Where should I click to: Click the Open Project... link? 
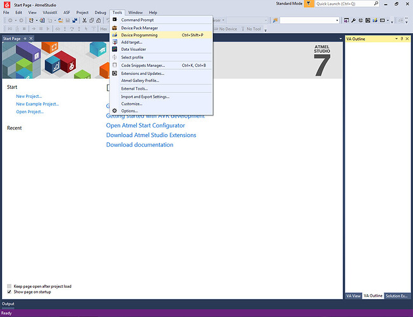pyautogui.click(x=30, y=112)
